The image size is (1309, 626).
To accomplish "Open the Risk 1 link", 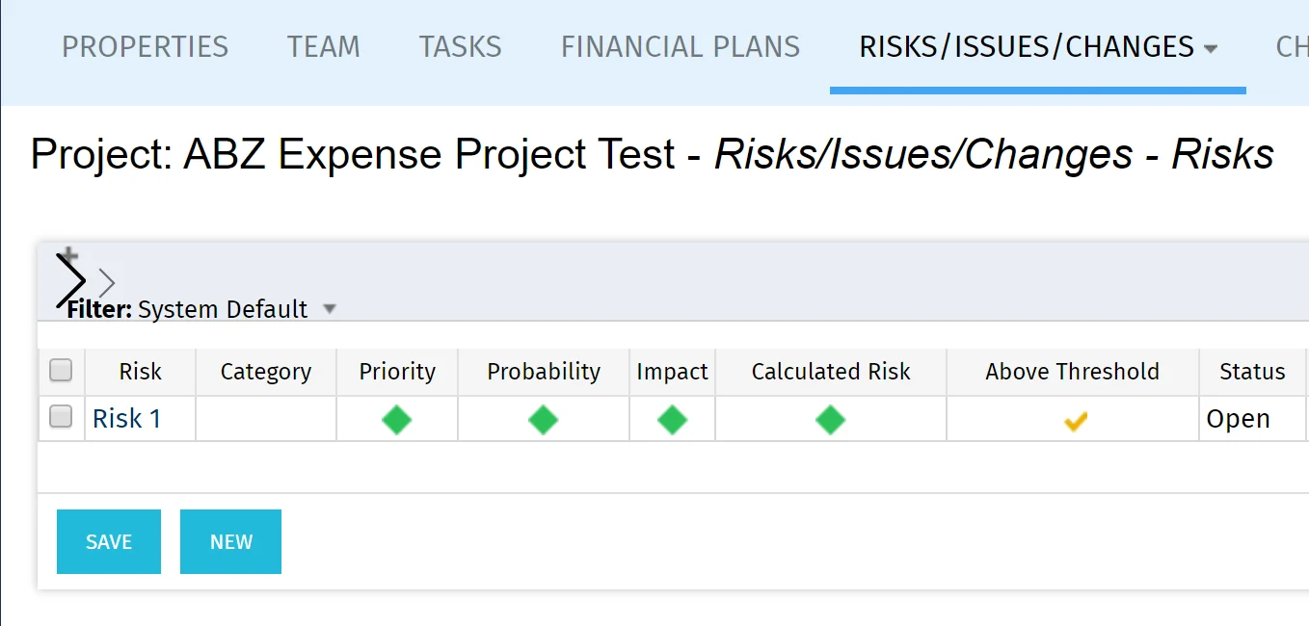I will coord(127,419).
